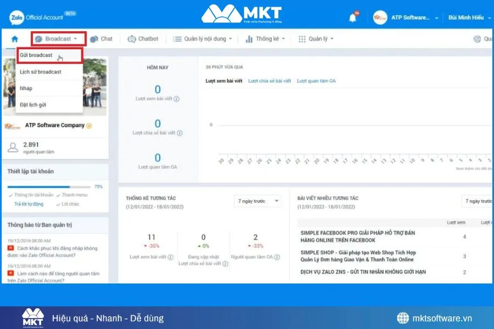Open the Chatbot robot icon

(132, 39)
